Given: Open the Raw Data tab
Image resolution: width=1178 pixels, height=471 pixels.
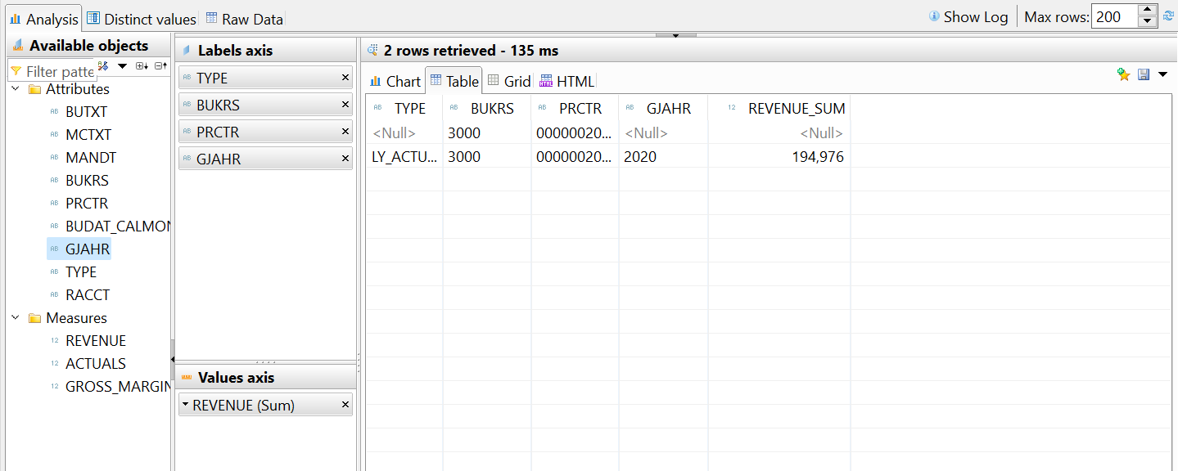Looking at the screenshot, I should pos(244,19).
